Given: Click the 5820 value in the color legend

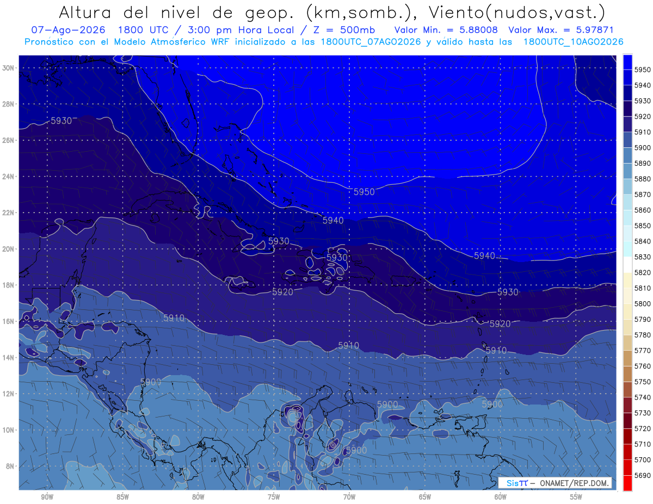Looking at the screenshot, I should (x=642, y=272).
